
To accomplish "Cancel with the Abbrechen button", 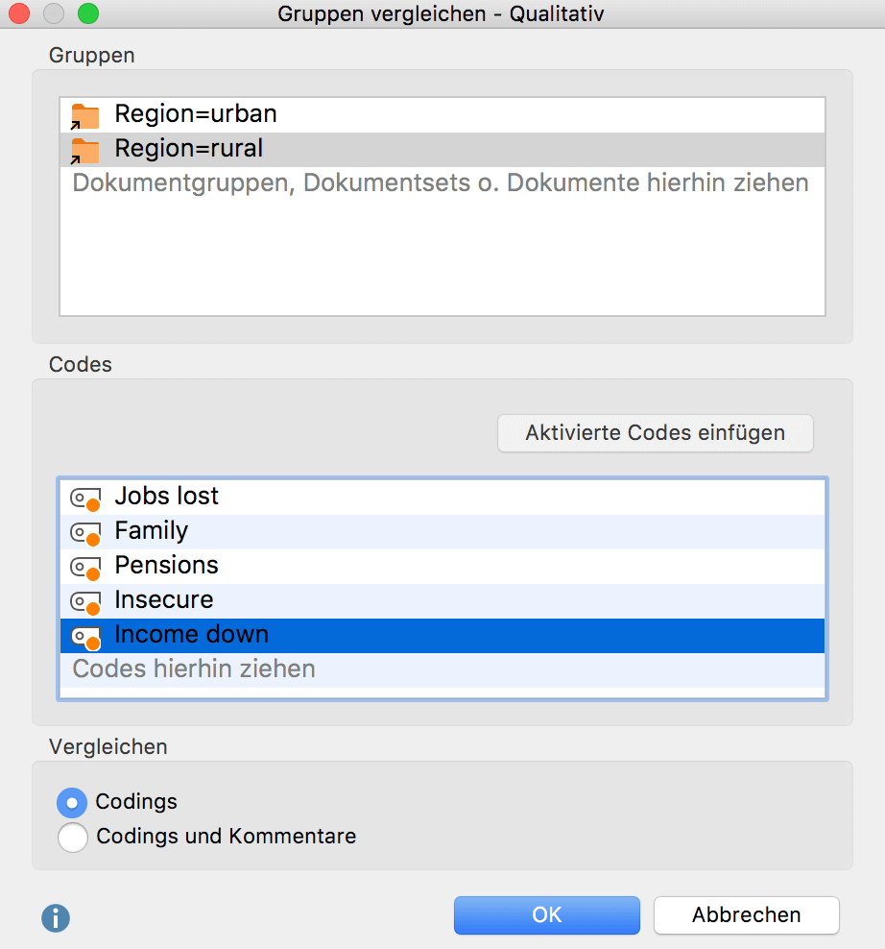I will click(x=746, y=915).
